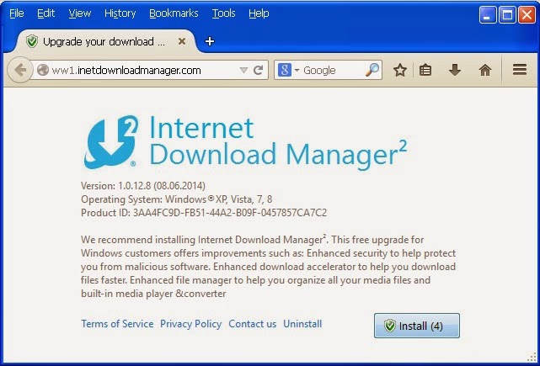
Task: Click the Internet Download Manager logo icon
Action: [x=111, y=141]
